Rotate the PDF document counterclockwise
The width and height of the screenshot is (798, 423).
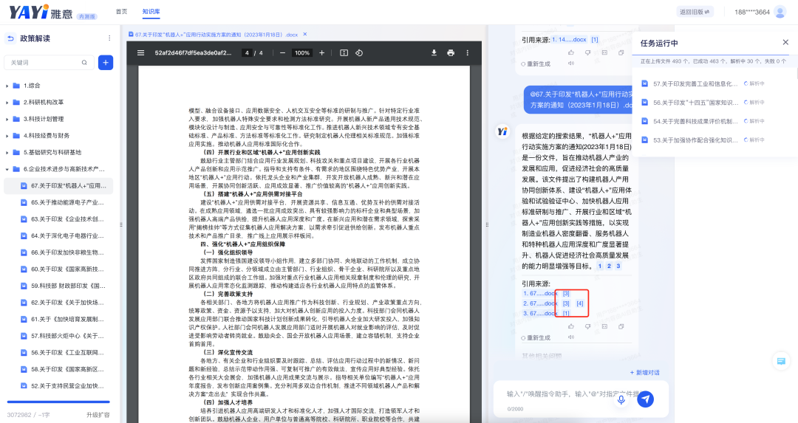click(x=359, y=53)
